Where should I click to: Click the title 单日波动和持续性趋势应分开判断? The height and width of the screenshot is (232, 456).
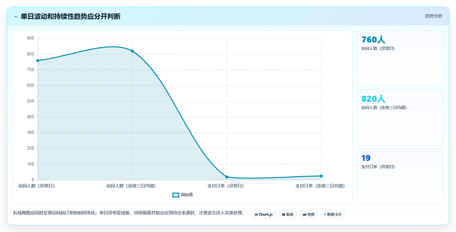(70, 16)
